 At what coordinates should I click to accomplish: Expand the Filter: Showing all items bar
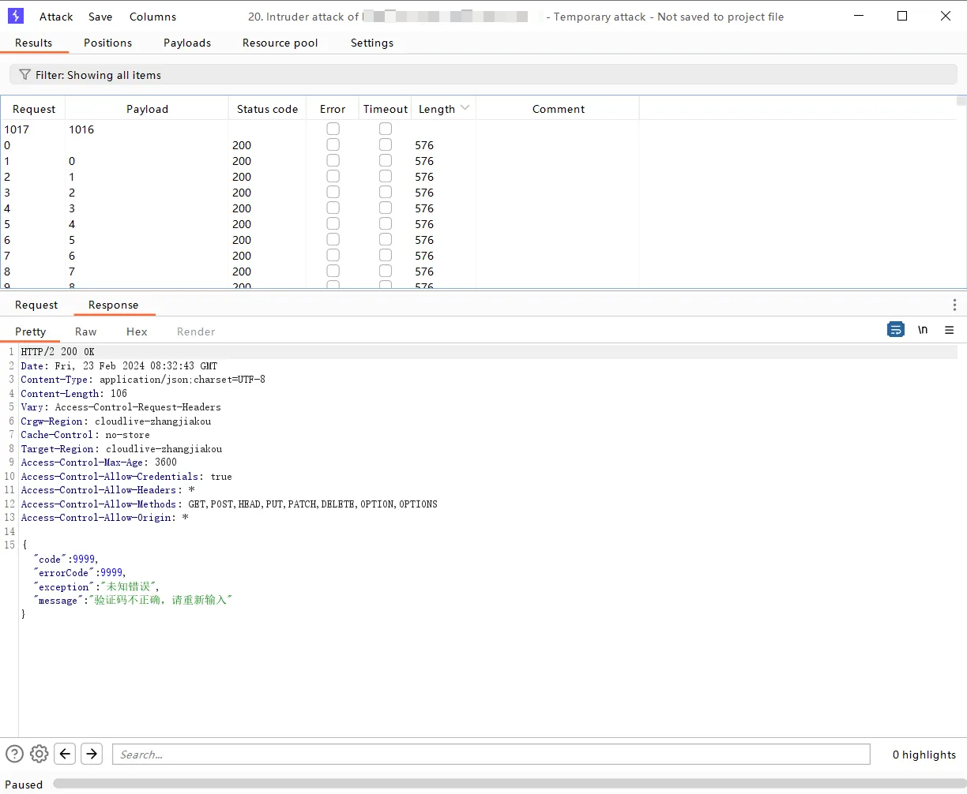coord(483,75)
